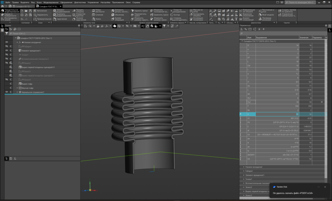Expand the Начало координат tree node
Image resolution: width=332 pixels, height=201 pixels.
coord(17,42)
